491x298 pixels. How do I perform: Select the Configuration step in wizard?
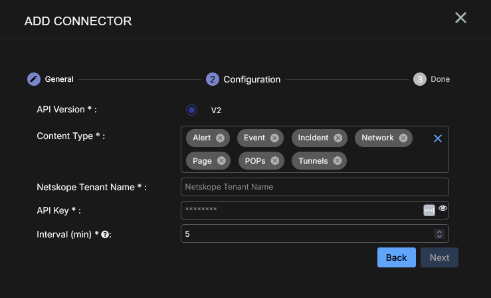tap(213, 79)
